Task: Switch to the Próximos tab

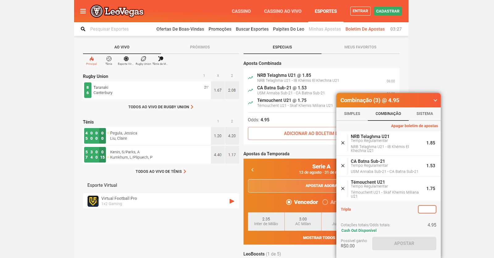Action: (200, 47)
